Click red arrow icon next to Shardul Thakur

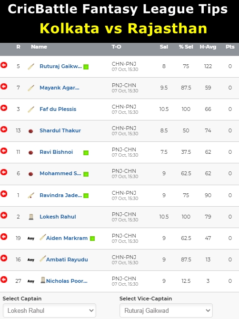4,130
